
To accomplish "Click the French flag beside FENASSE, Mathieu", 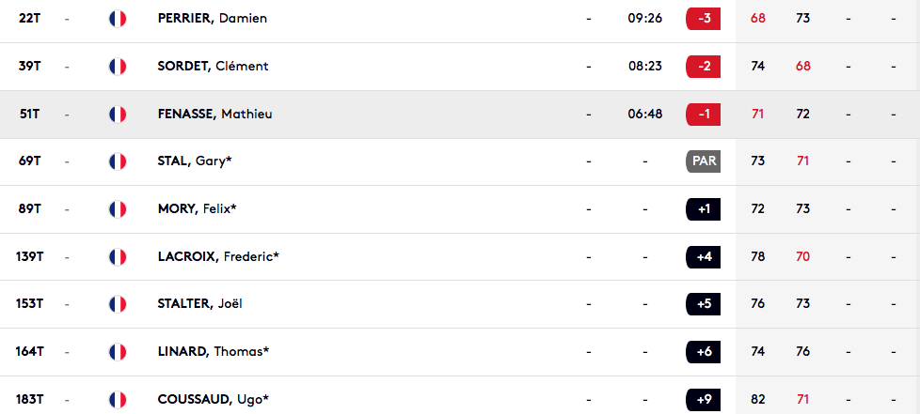I will click(118, 115).
